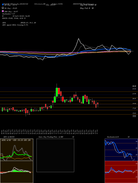Screen dimensions: 138x183
Task: Click the 'Avg Vol: 0.003 M' label
Action: pyautogui.click(x=88, y=5)
